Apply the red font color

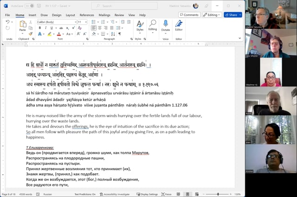[x=59, y=34]
